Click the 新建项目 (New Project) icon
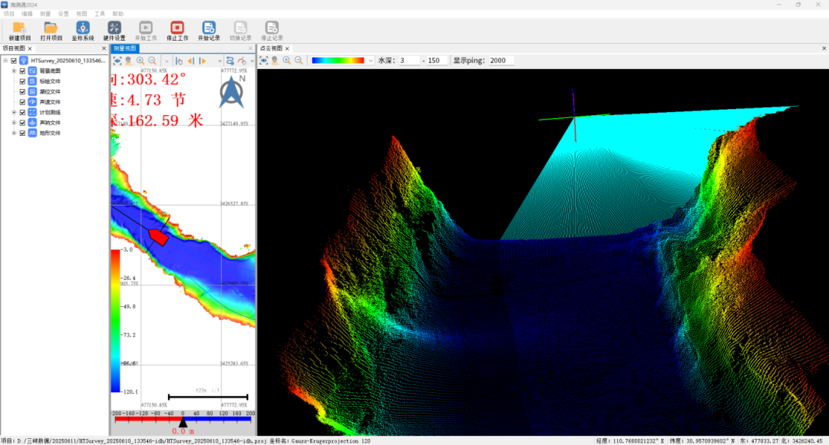Image resolution: width=829 pixels, height=445 pixels. (19, 28)
